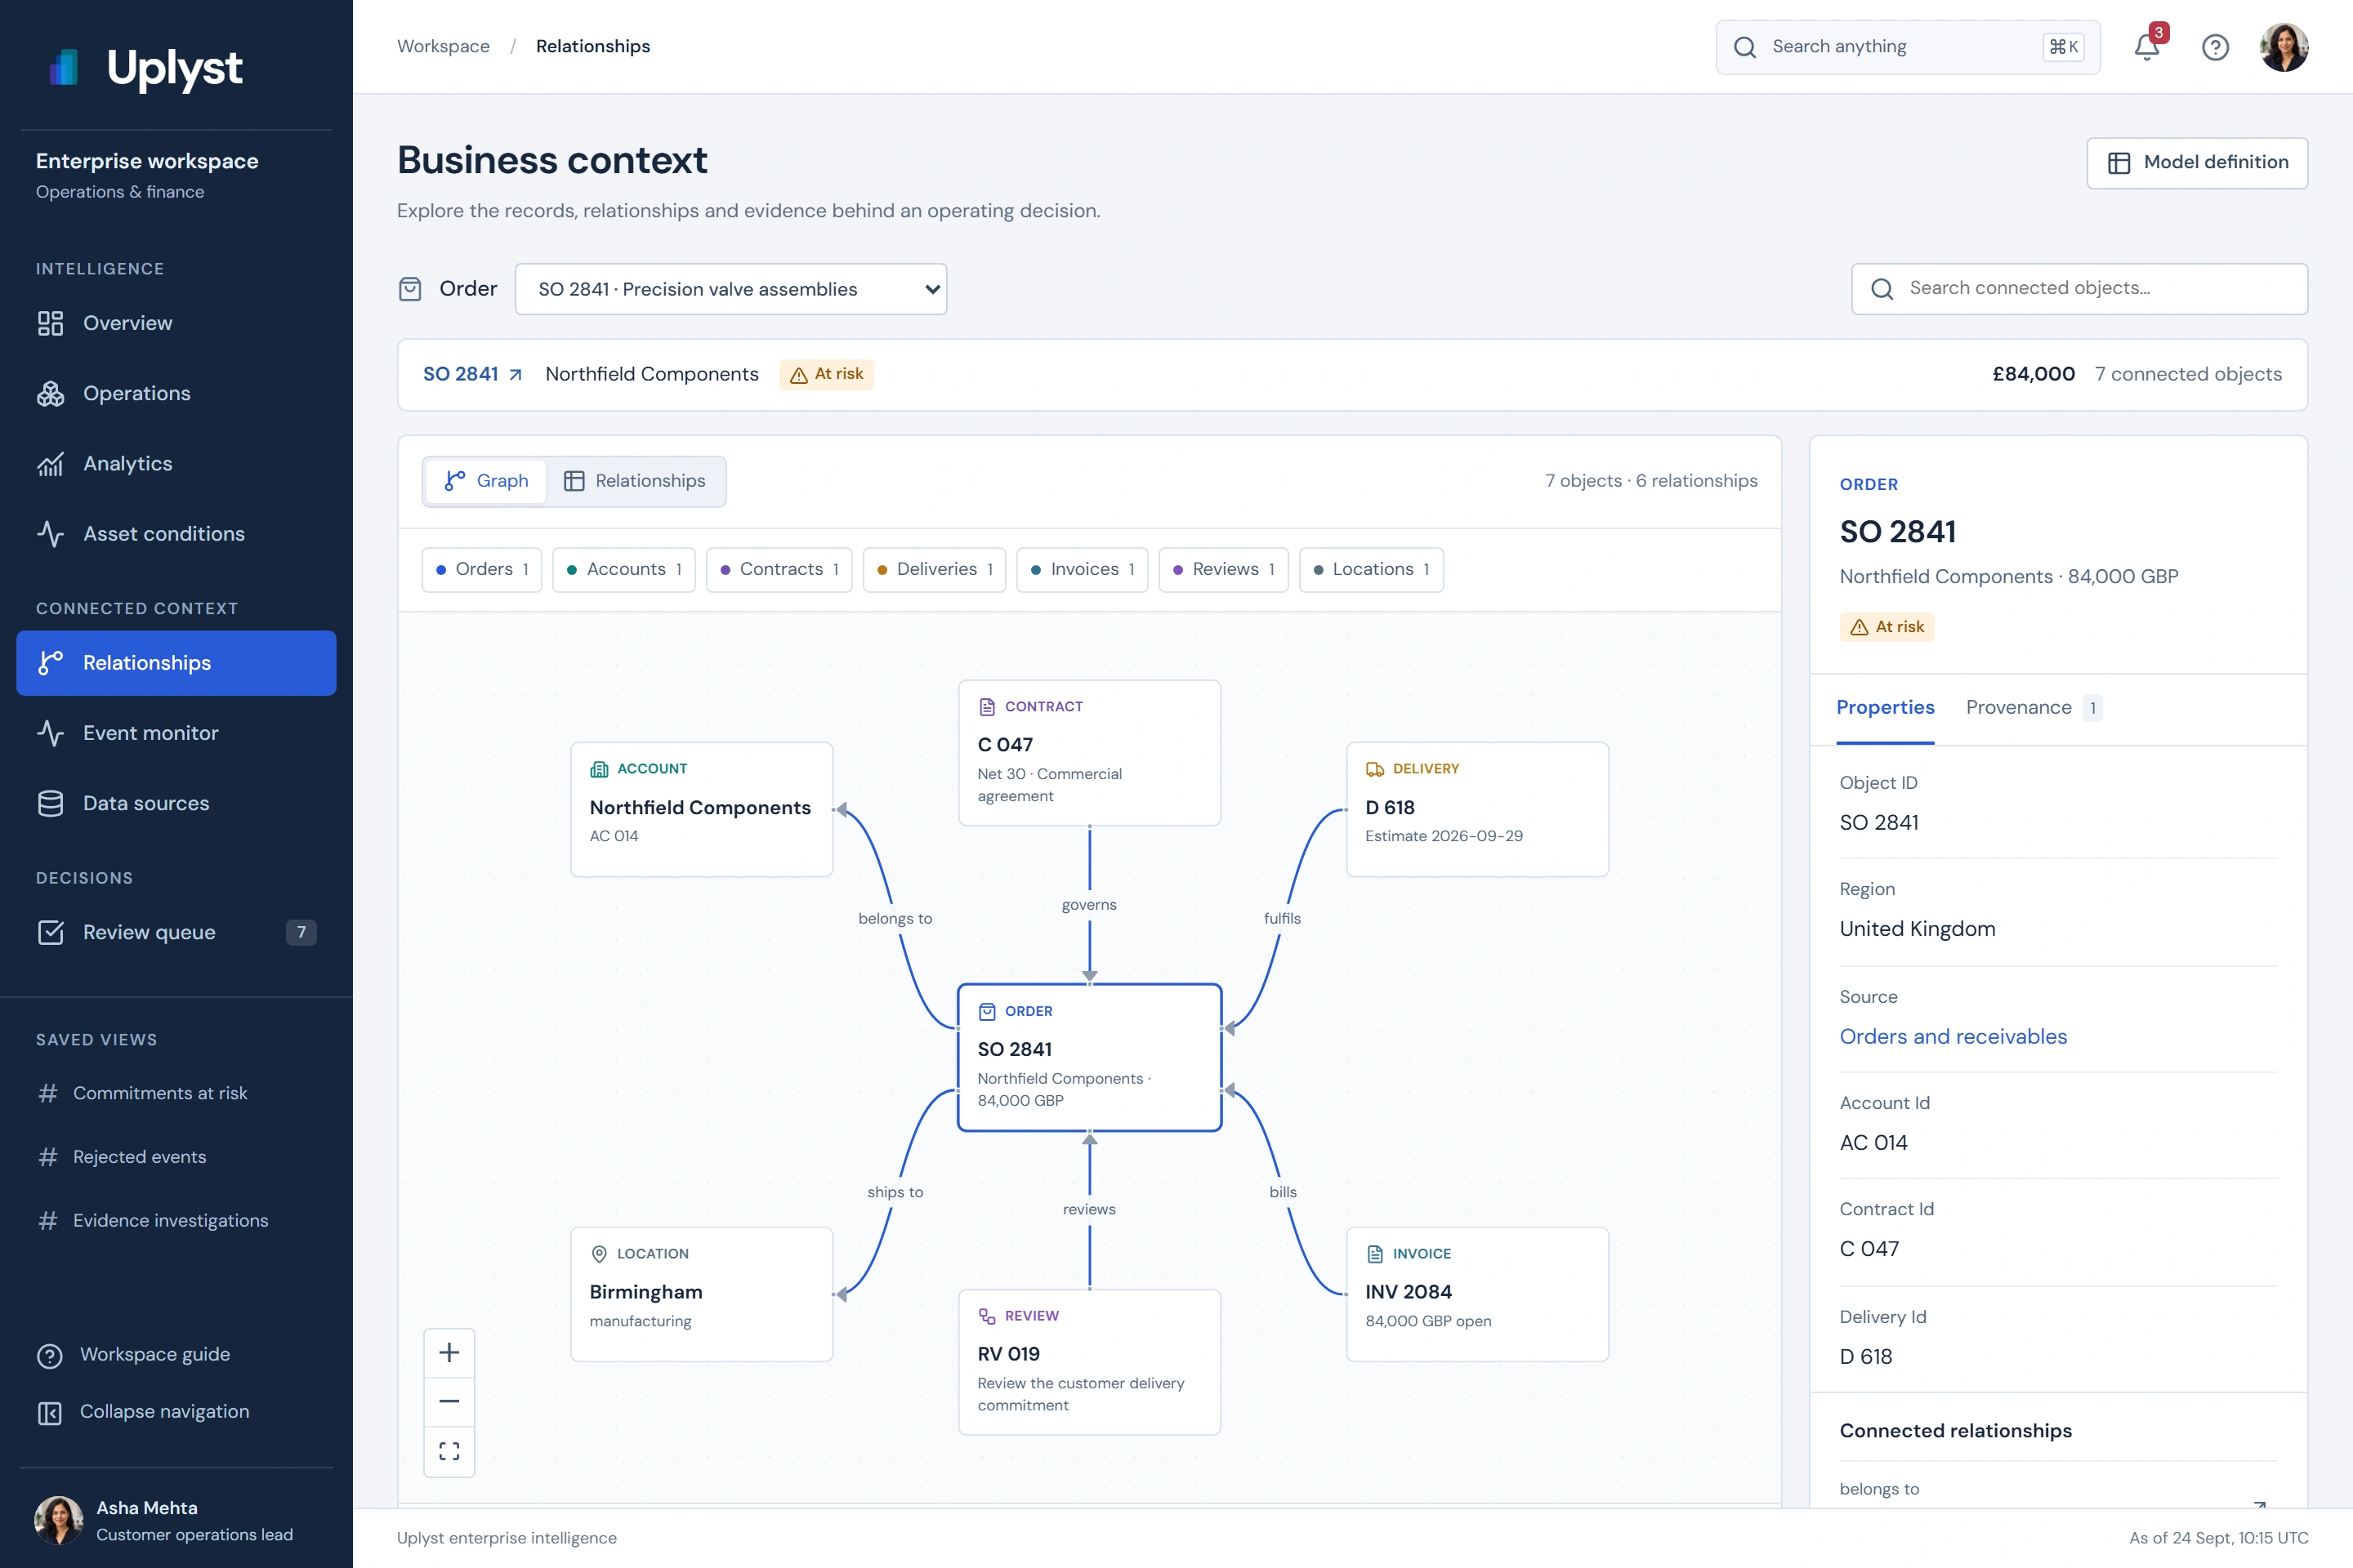The width and height of the screenshot is (2353, 1568).
Task: Click the order bag icon beside Order label
Action: pyautogui.click(x=410, y=289)
